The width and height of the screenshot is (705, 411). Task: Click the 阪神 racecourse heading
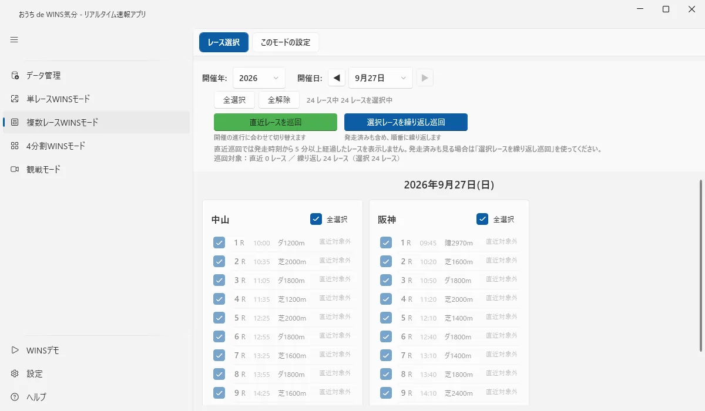click(x=387, y=220)
